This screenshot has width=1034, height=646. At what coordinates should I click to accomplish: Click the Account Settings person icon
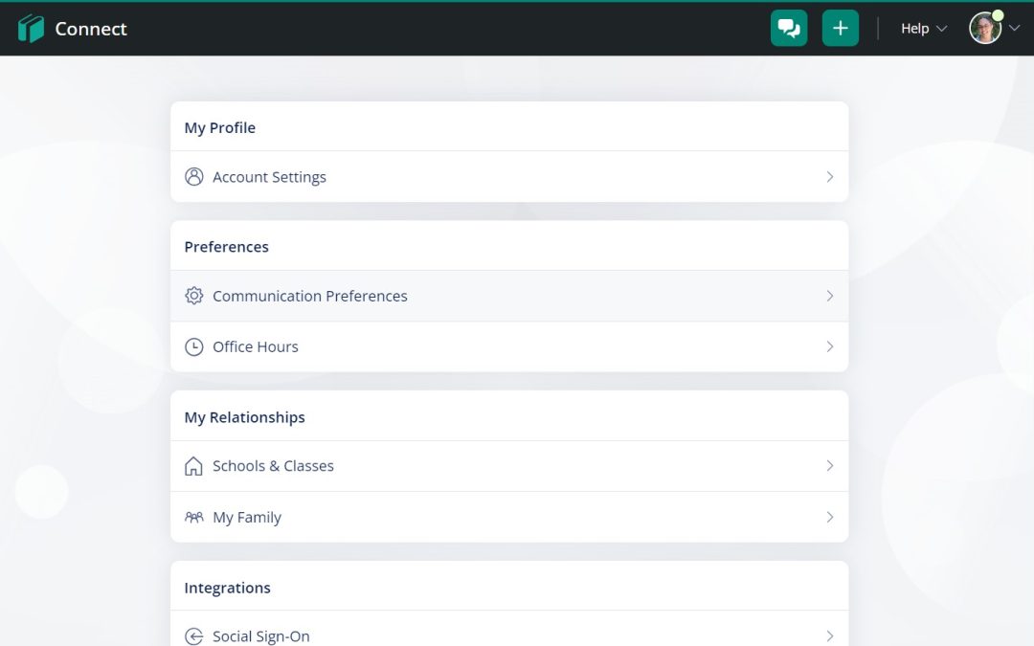click(x=194, y=177)
